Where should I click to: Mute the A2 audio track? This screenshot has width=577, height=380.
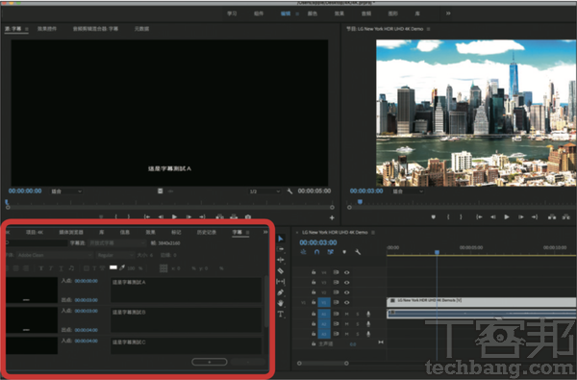346,324
